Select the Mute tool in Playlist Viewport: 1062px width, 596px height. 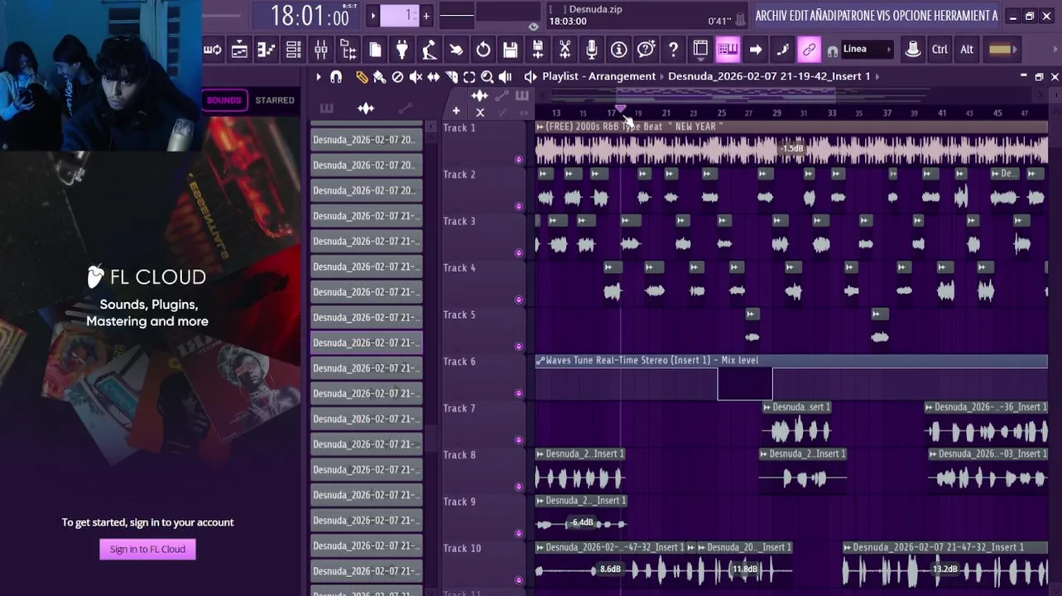(416, 76)
